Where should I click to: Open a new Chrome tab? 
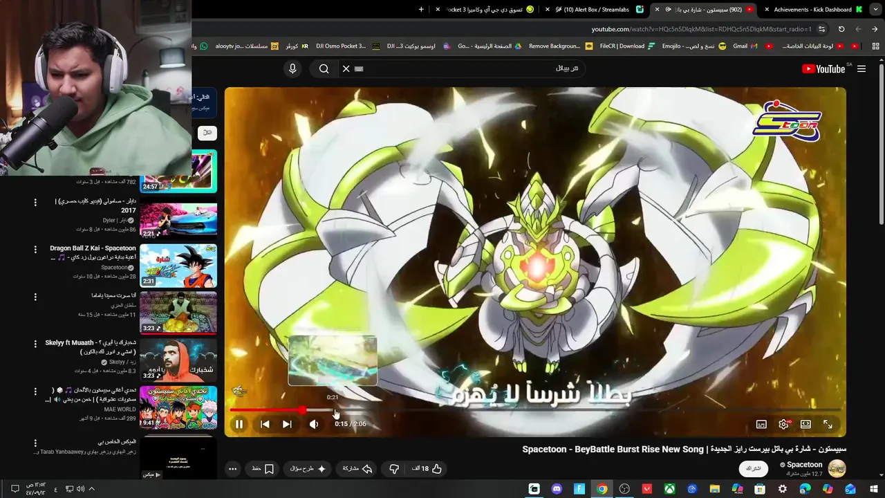pyautogui.click(x=421, y=10)
